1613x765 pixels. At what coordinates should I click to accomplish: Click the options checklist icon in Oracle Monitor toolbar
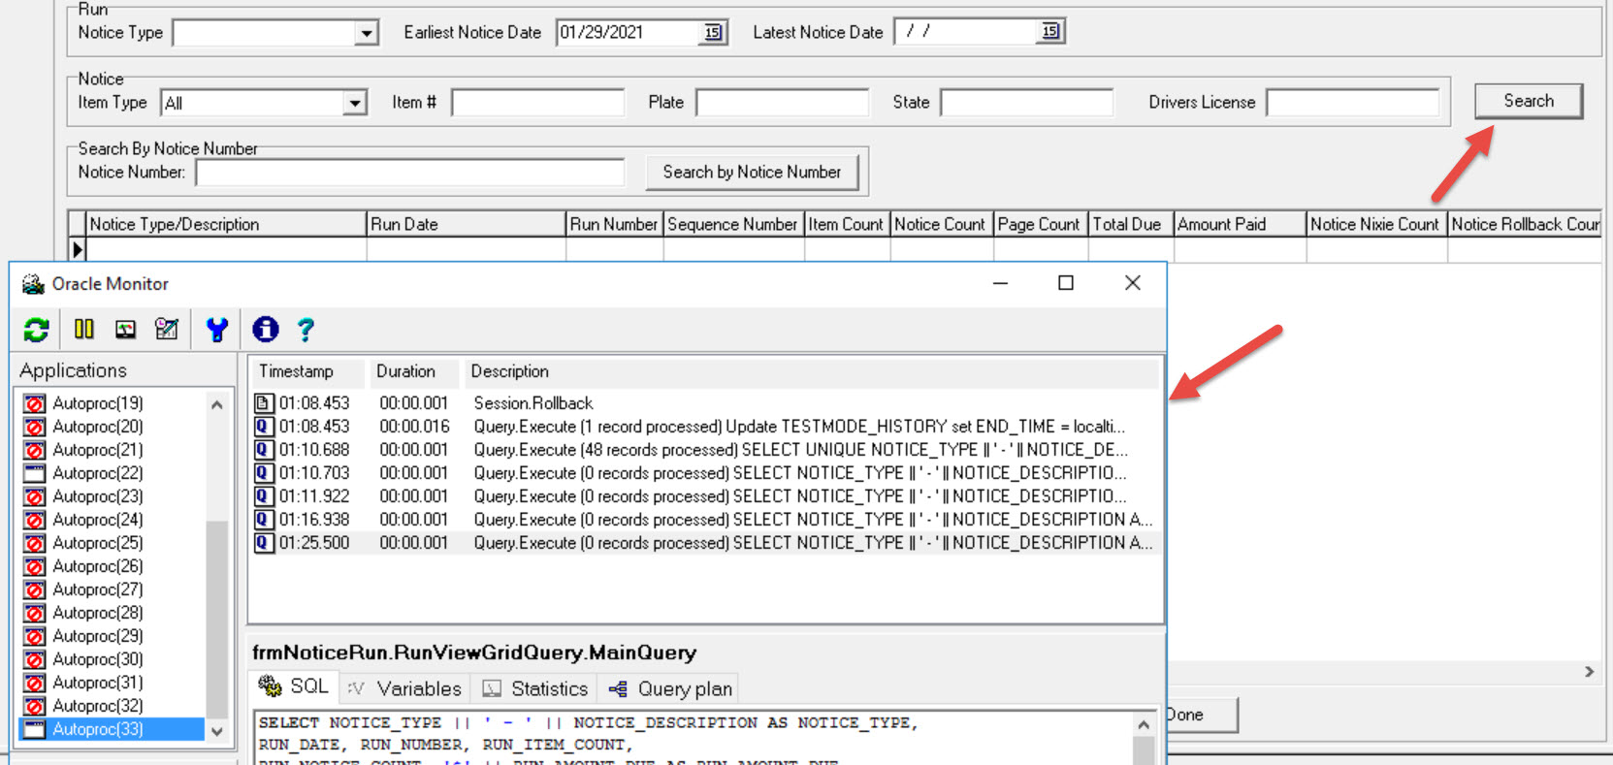pos(167,330)
